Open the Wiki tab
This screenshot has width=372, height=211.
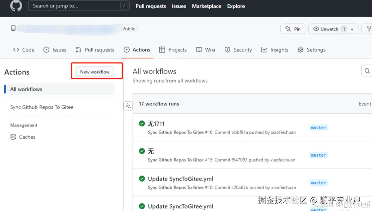click(x=205, y=50)
